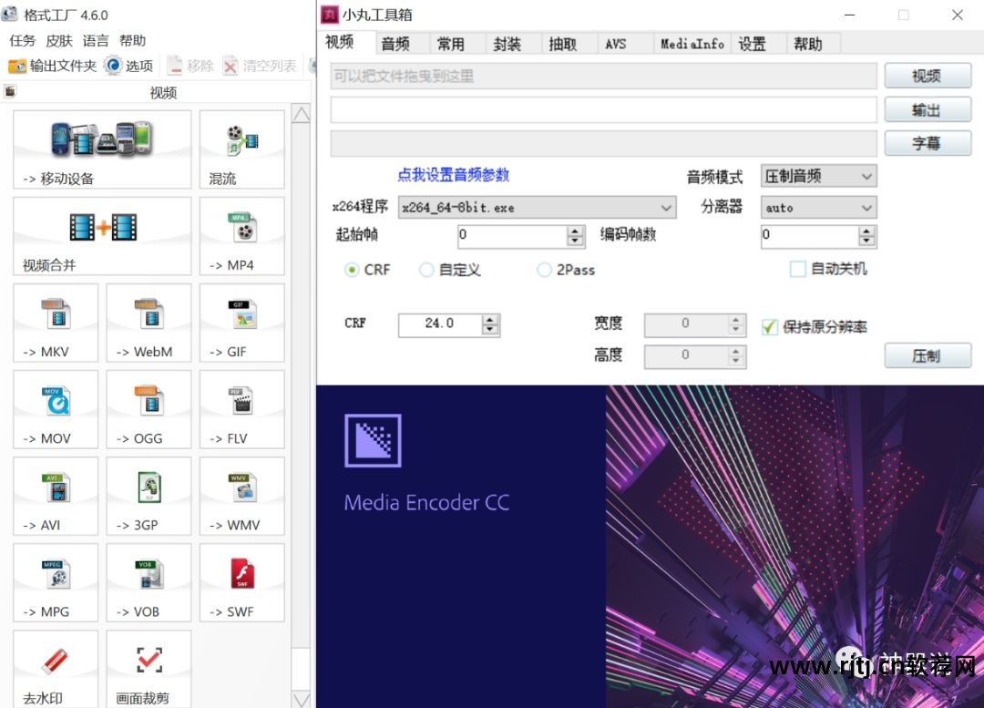Screen dimensions: 984x708
Task: Open 选项 options in Format Factory toolbar
Action: tap(129, 66)
